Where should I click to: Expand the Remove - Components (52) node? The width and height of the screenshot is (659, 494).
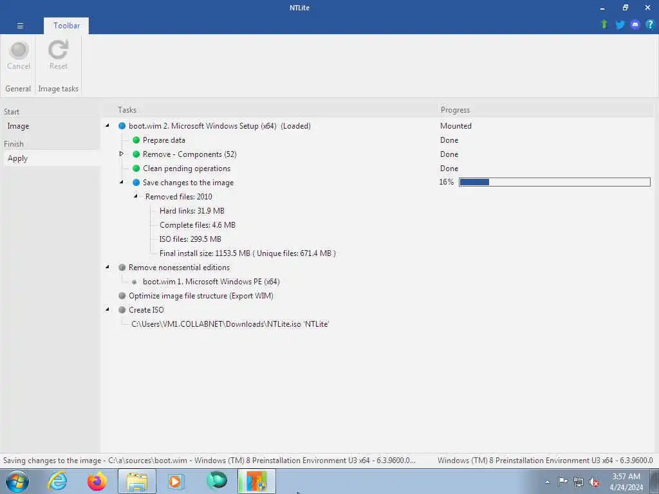(x=122, y=154)
